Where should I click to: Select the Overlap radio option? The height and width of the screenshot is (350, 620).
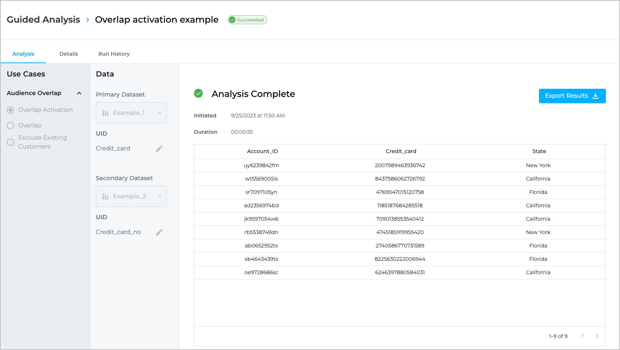[11, 126]
